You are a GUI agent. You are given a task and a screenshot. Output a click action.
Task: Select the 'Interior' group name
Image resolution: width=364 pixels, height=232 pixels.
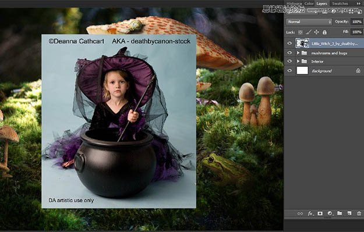point(317,62)
